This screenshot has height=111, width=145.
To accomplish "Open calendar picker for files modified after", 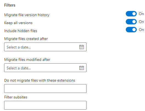I will point(82,68).
